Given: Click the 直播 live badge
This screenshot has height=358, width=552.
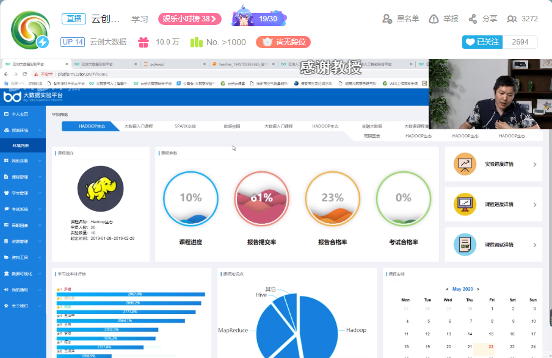Looking at the screenshot, I should click(73, 19).
